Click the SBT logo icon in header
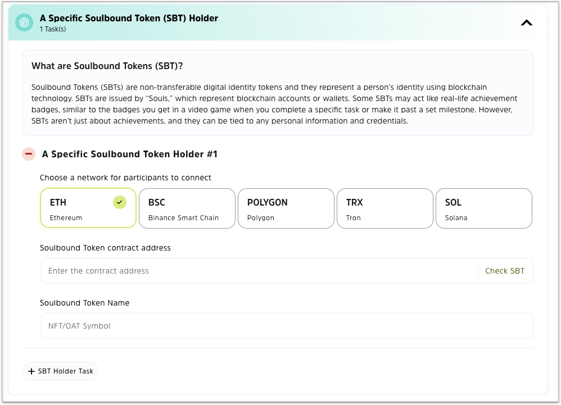561x405 pixels. click(x=24, y=23)
